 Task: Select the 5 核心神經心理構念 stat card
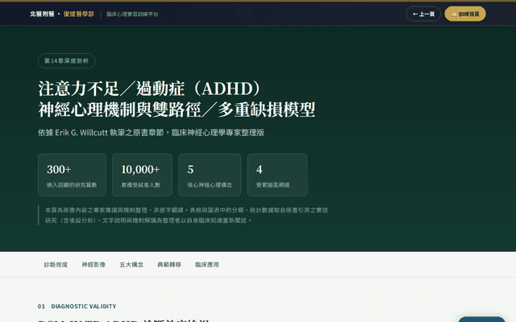pyautogui.click(x=210, y=175)
